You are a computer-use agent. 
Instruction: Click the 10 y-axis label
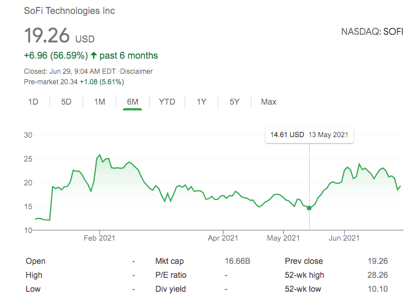coord(28,230)
